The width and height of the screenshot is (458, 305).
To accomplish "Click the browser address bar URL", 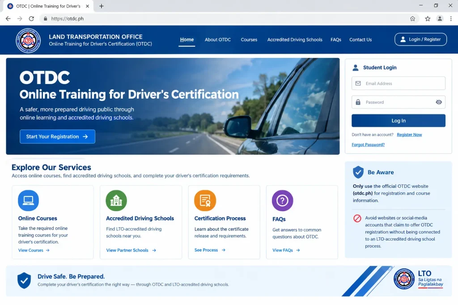I will coord(68,19).
